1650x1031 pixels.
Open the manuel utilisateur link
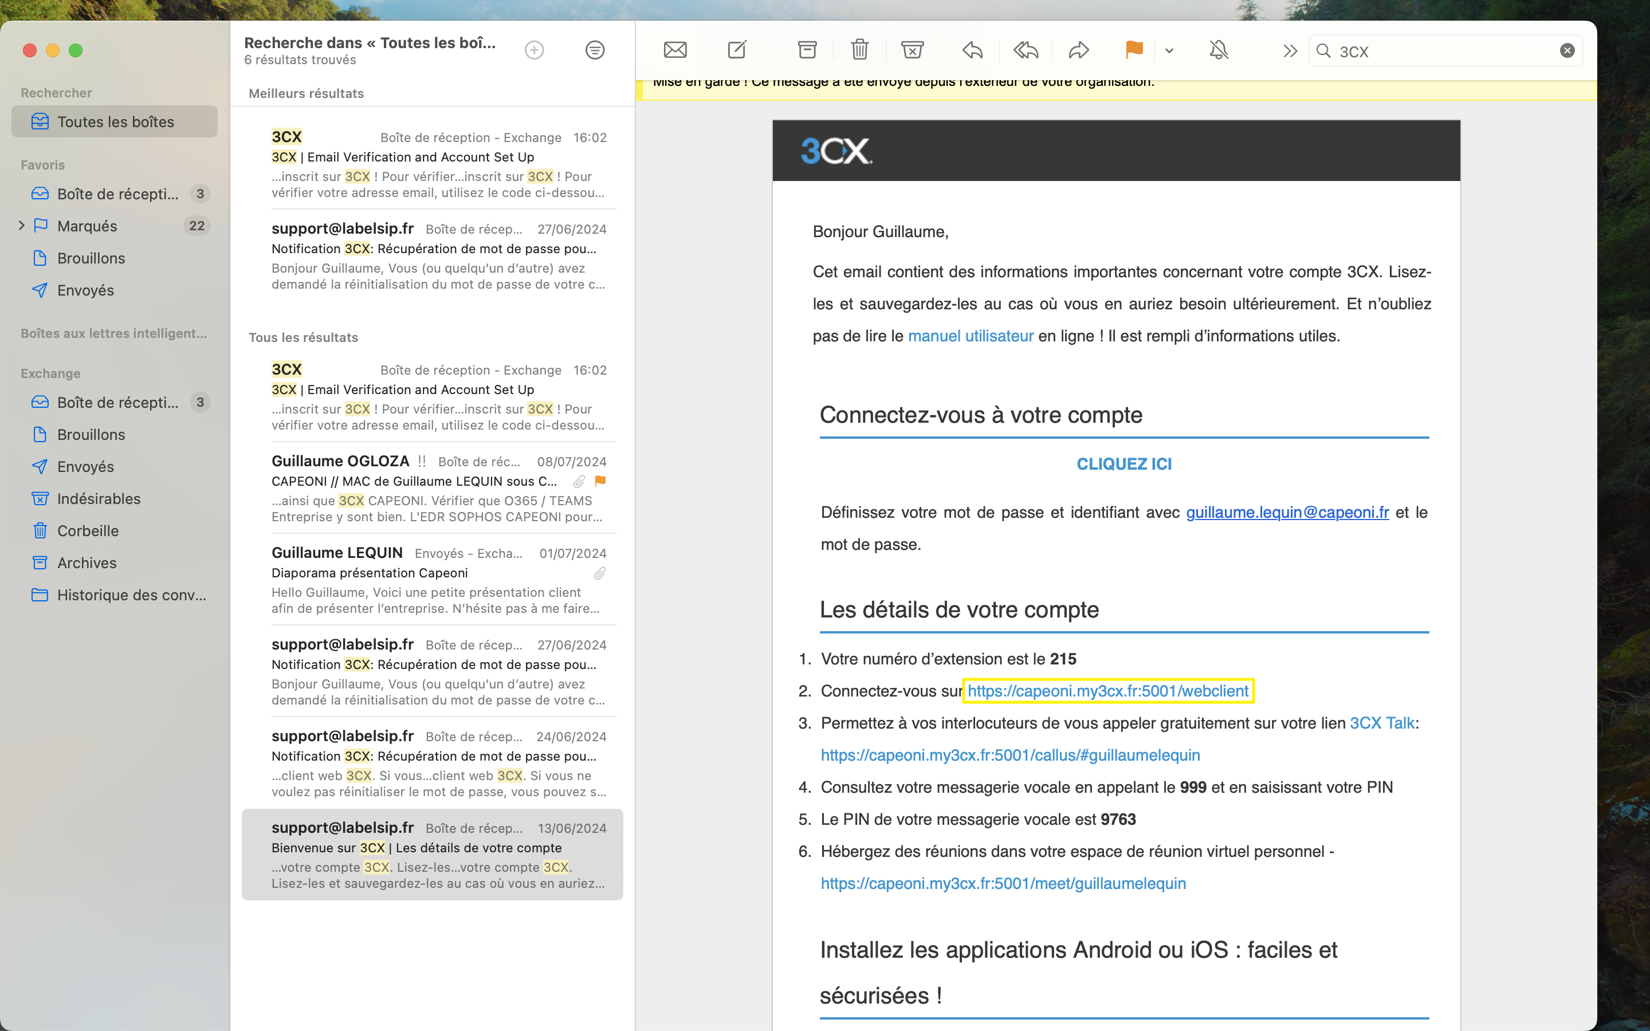pyautogui.click(x=970, y=336)
